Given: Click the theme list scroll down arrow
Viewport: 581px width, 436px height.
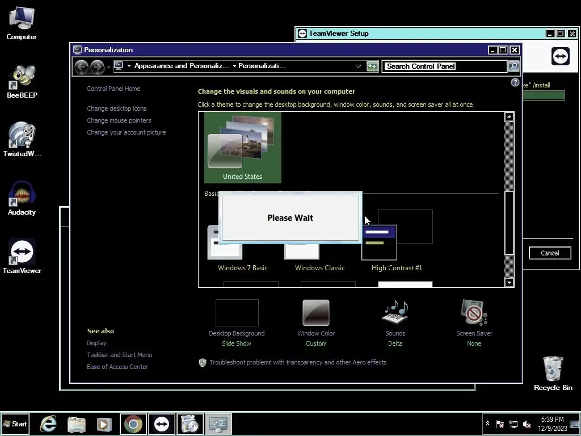Looking at the screenshot, I should (509, 283).
